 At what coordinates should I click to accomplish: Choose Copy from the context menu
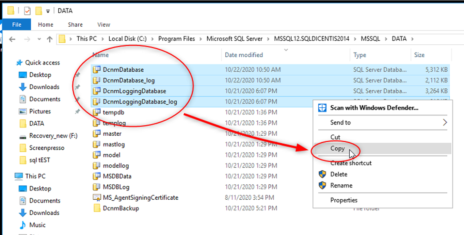pos(338,148)
